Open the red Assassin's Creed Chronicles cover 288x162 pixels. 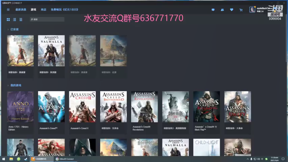point(51,147)
